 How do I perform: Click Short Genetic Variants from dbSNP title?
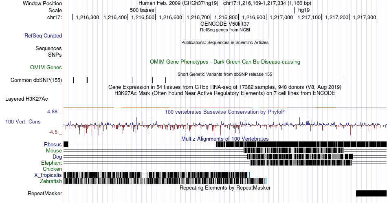(225, 74)
